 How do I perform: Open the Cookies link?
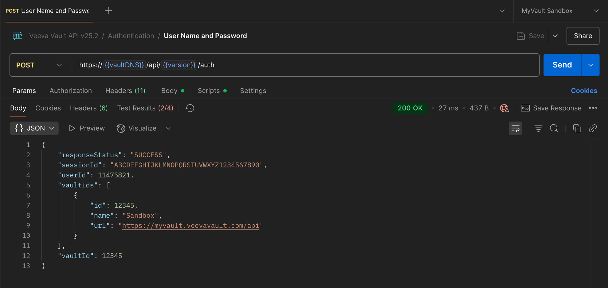point(584,91)
